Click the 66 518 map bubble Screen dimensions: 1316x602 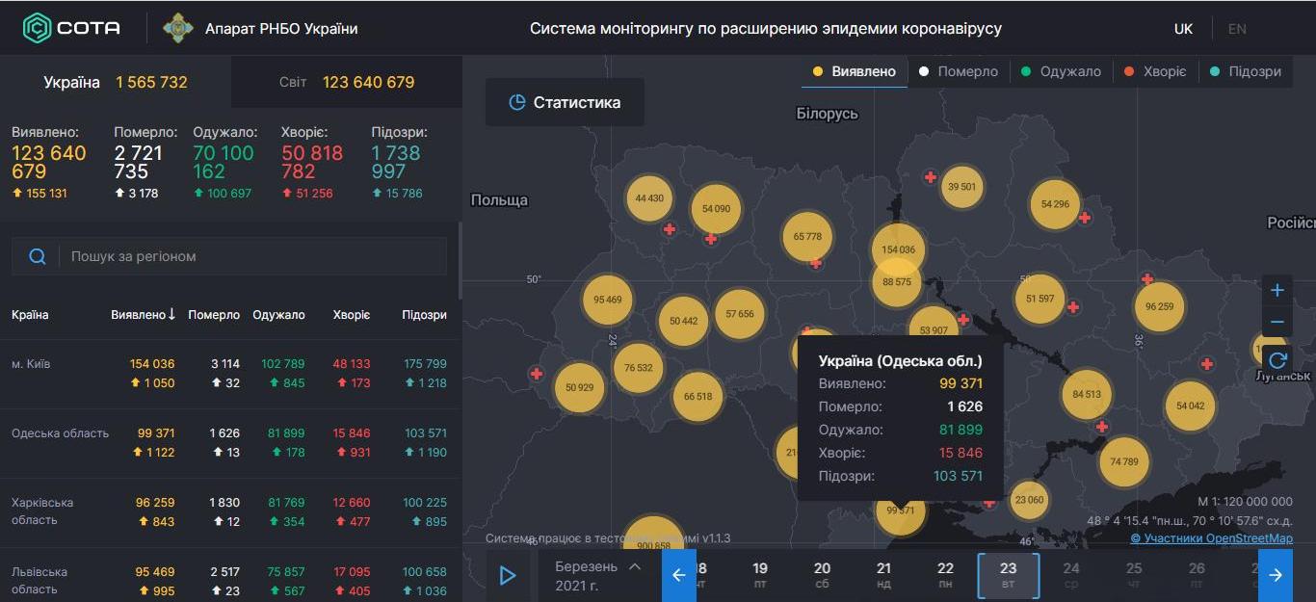coord(697,397)
